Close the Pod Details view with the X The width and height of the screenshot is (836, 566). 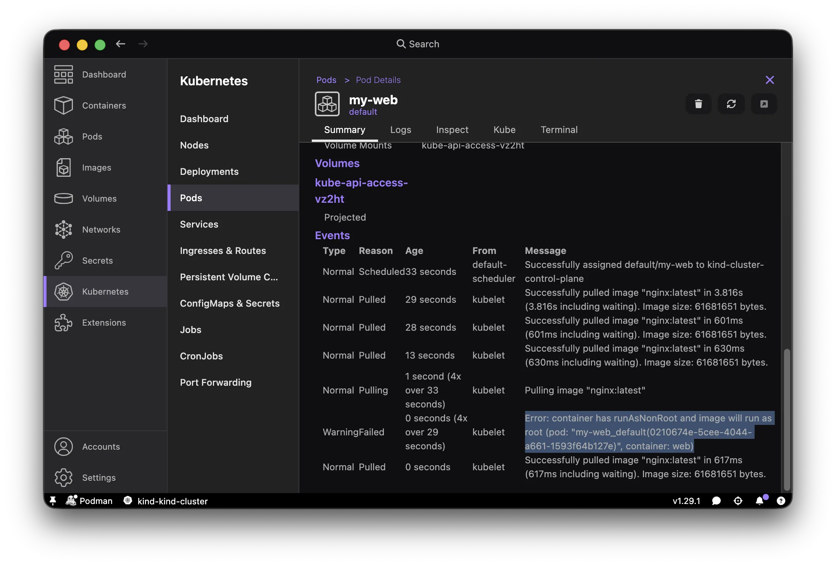[770, 80]
